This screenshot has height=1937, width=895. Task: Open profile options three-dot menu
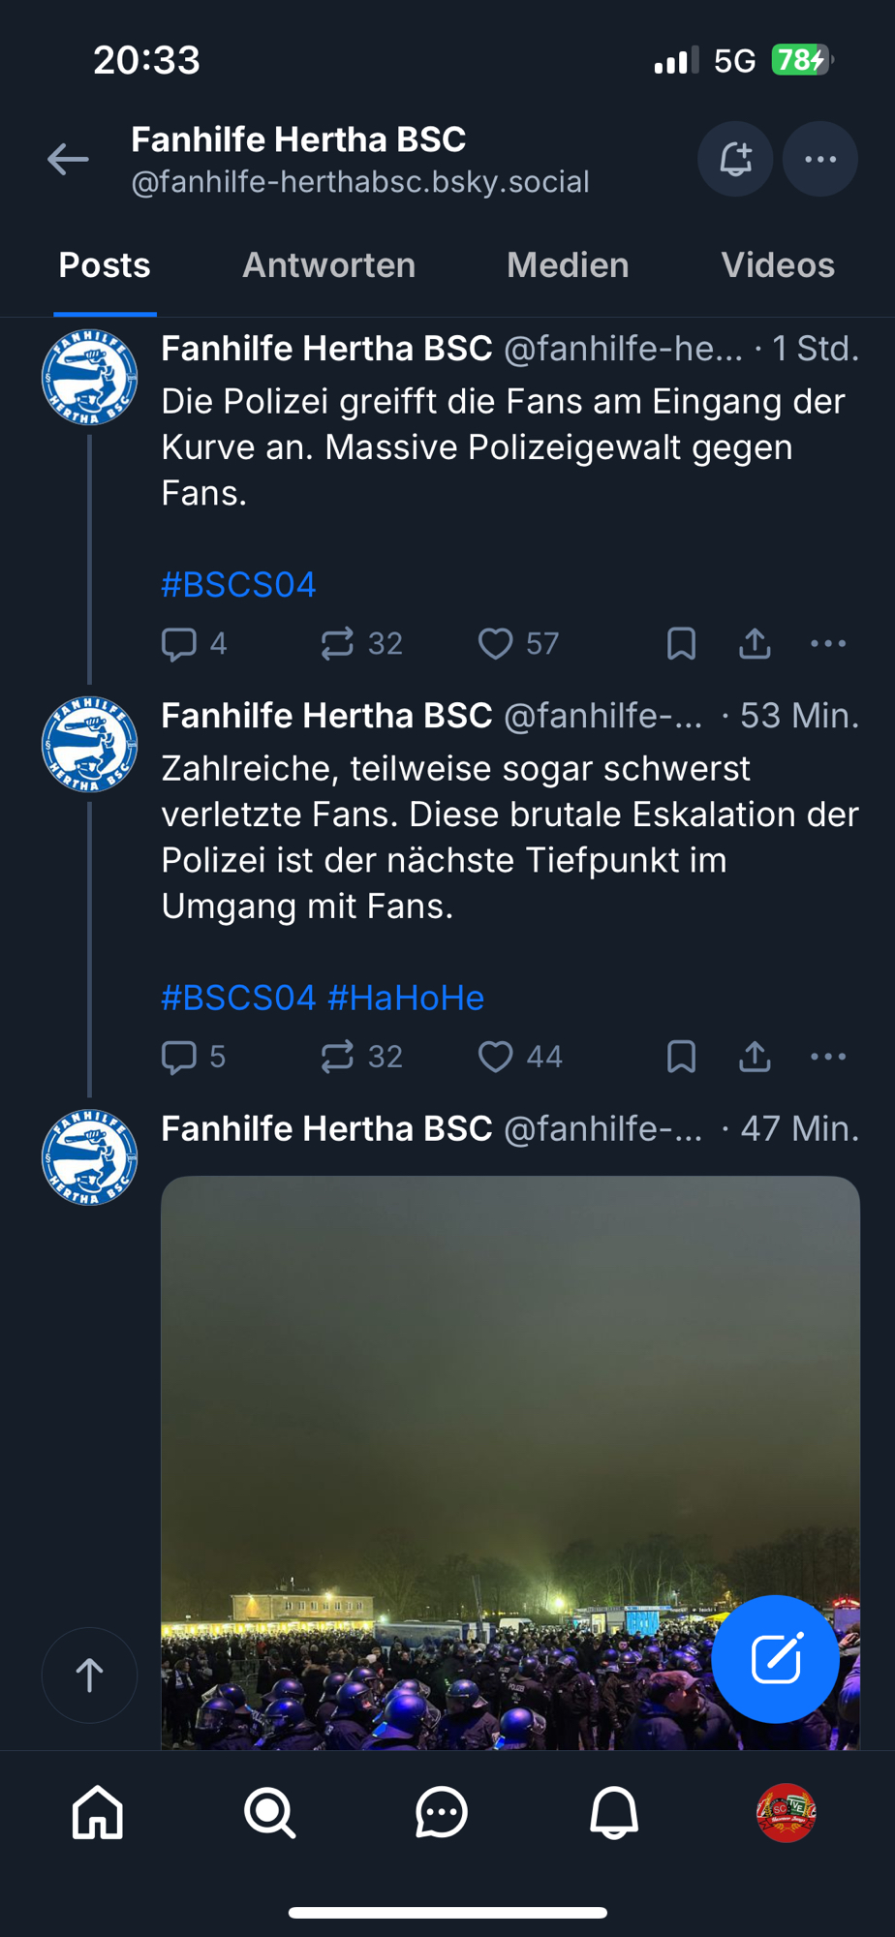(x=820, y=159)
